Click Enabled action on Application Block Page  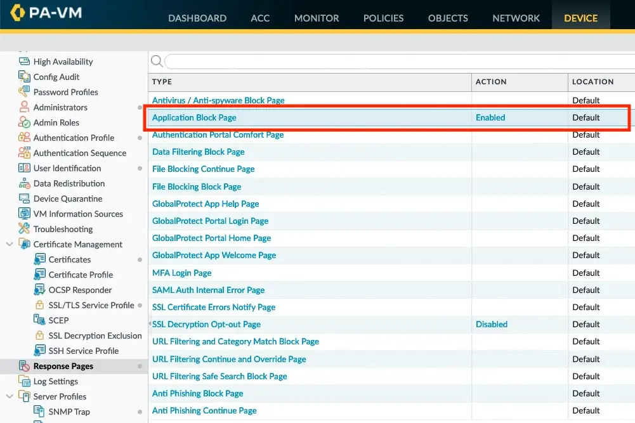(490, 117)
